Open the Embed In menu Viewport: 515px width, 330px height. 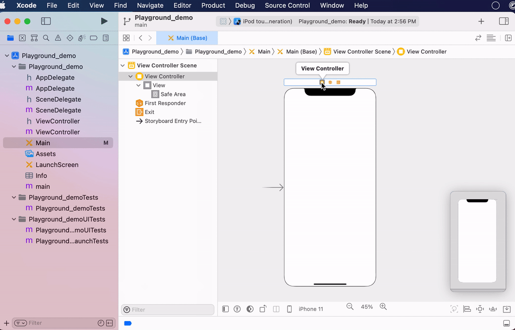coord(506,309)
